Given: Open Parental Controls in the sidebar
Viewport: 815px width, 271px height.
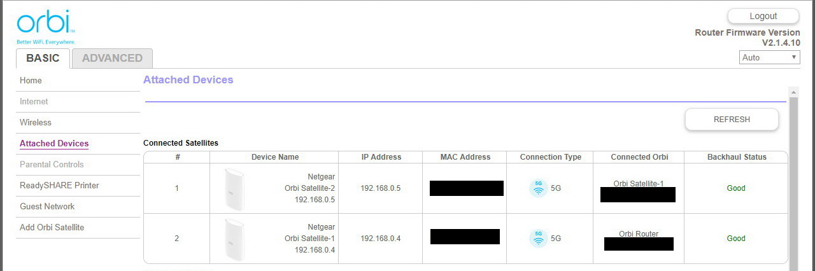Looking at the screenshot, I should (52, 165).
